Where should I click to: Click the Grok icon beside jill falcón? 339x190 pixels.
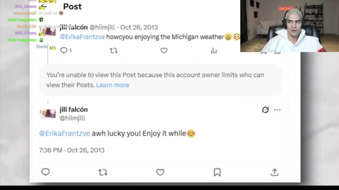[x=265, y=110]
